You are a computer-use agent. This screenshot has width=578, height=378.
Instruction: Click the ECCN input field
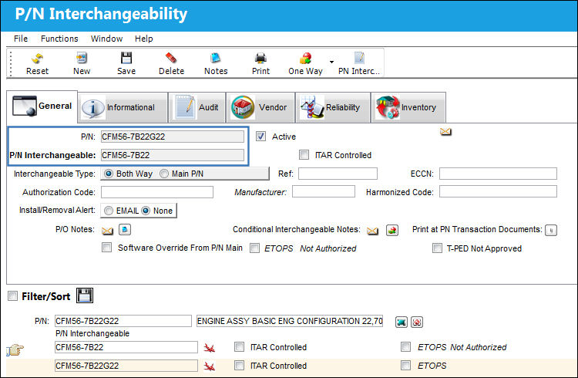click(x=498, y=174)
